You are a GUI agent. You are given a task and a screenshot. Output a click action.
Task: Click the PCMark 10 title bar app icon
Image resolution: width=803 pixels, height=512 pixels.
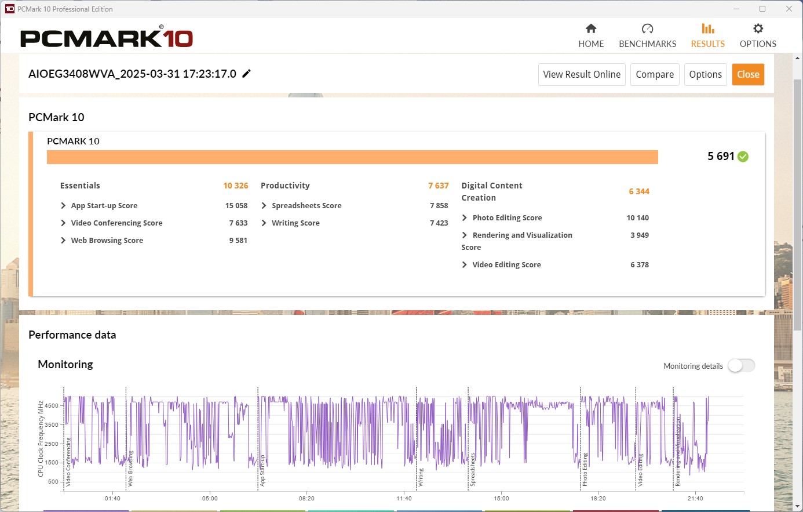(9, 9)
